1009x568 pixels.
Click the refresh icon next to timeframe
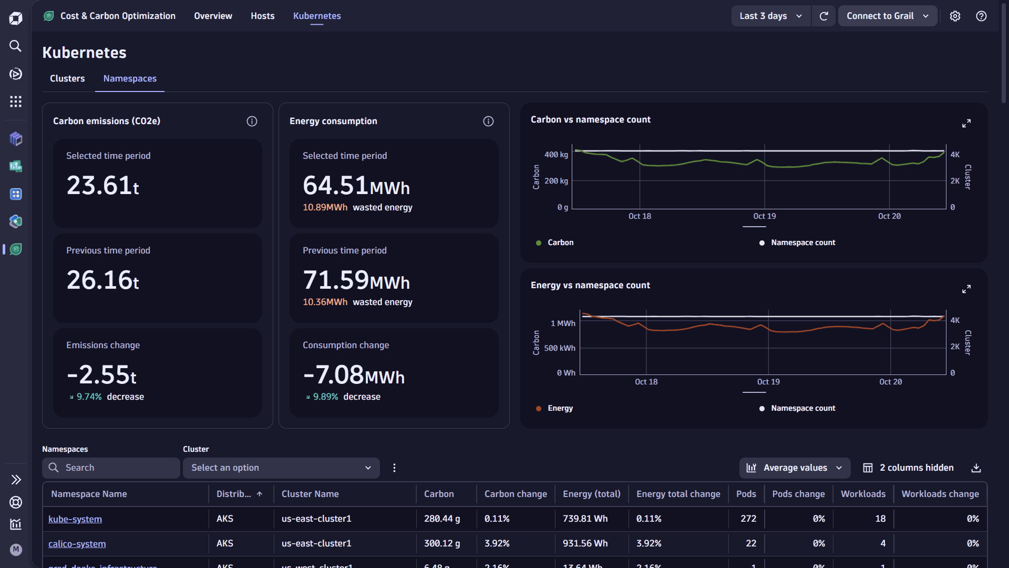[823, 16]
